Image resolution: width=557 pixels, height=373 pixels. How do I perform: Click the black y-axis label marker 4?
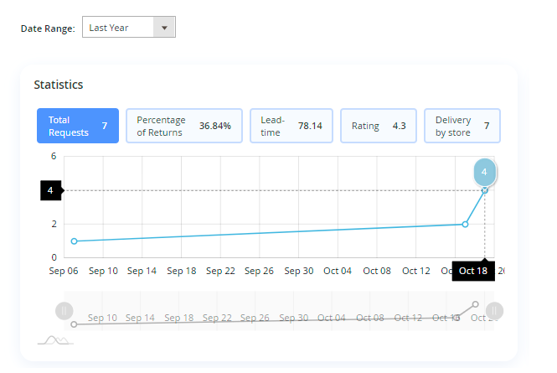tap(51, 190)
